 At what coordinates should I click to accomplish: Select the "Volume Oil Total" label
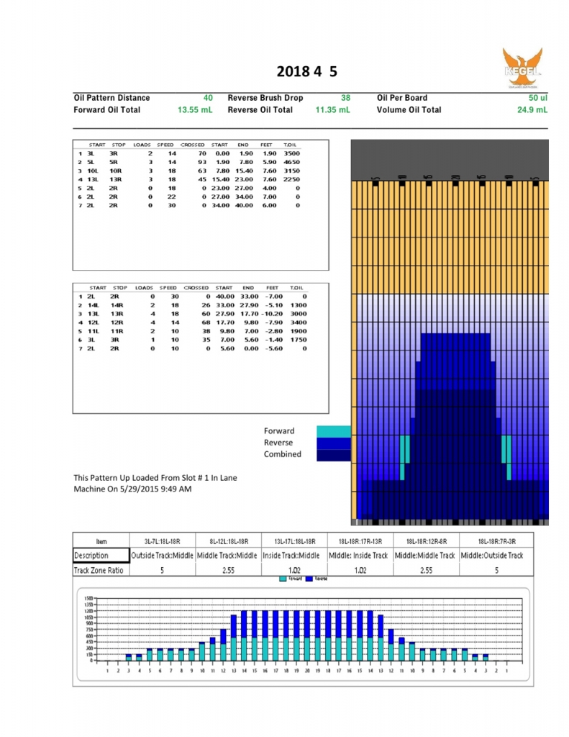pos(409,109)
